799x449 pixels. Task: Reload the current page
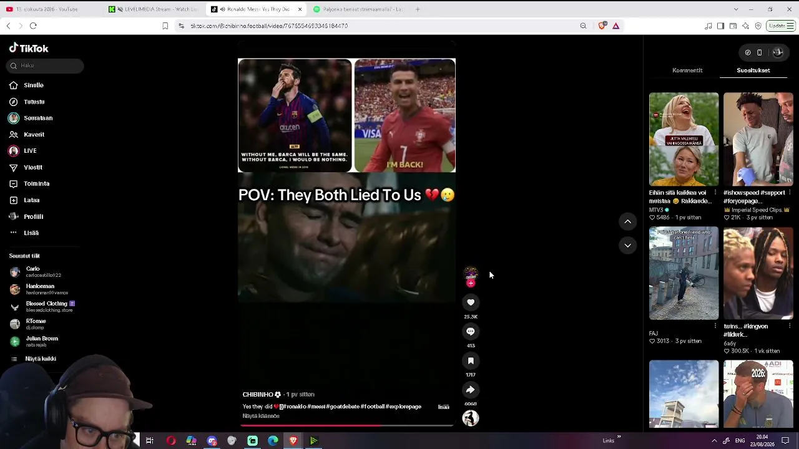click(33, 26)
